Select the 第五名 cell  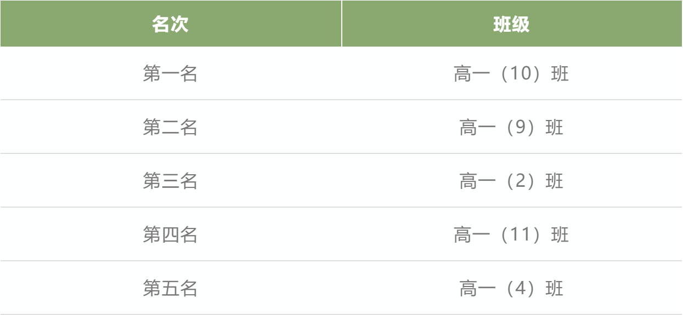pos(171,288)
